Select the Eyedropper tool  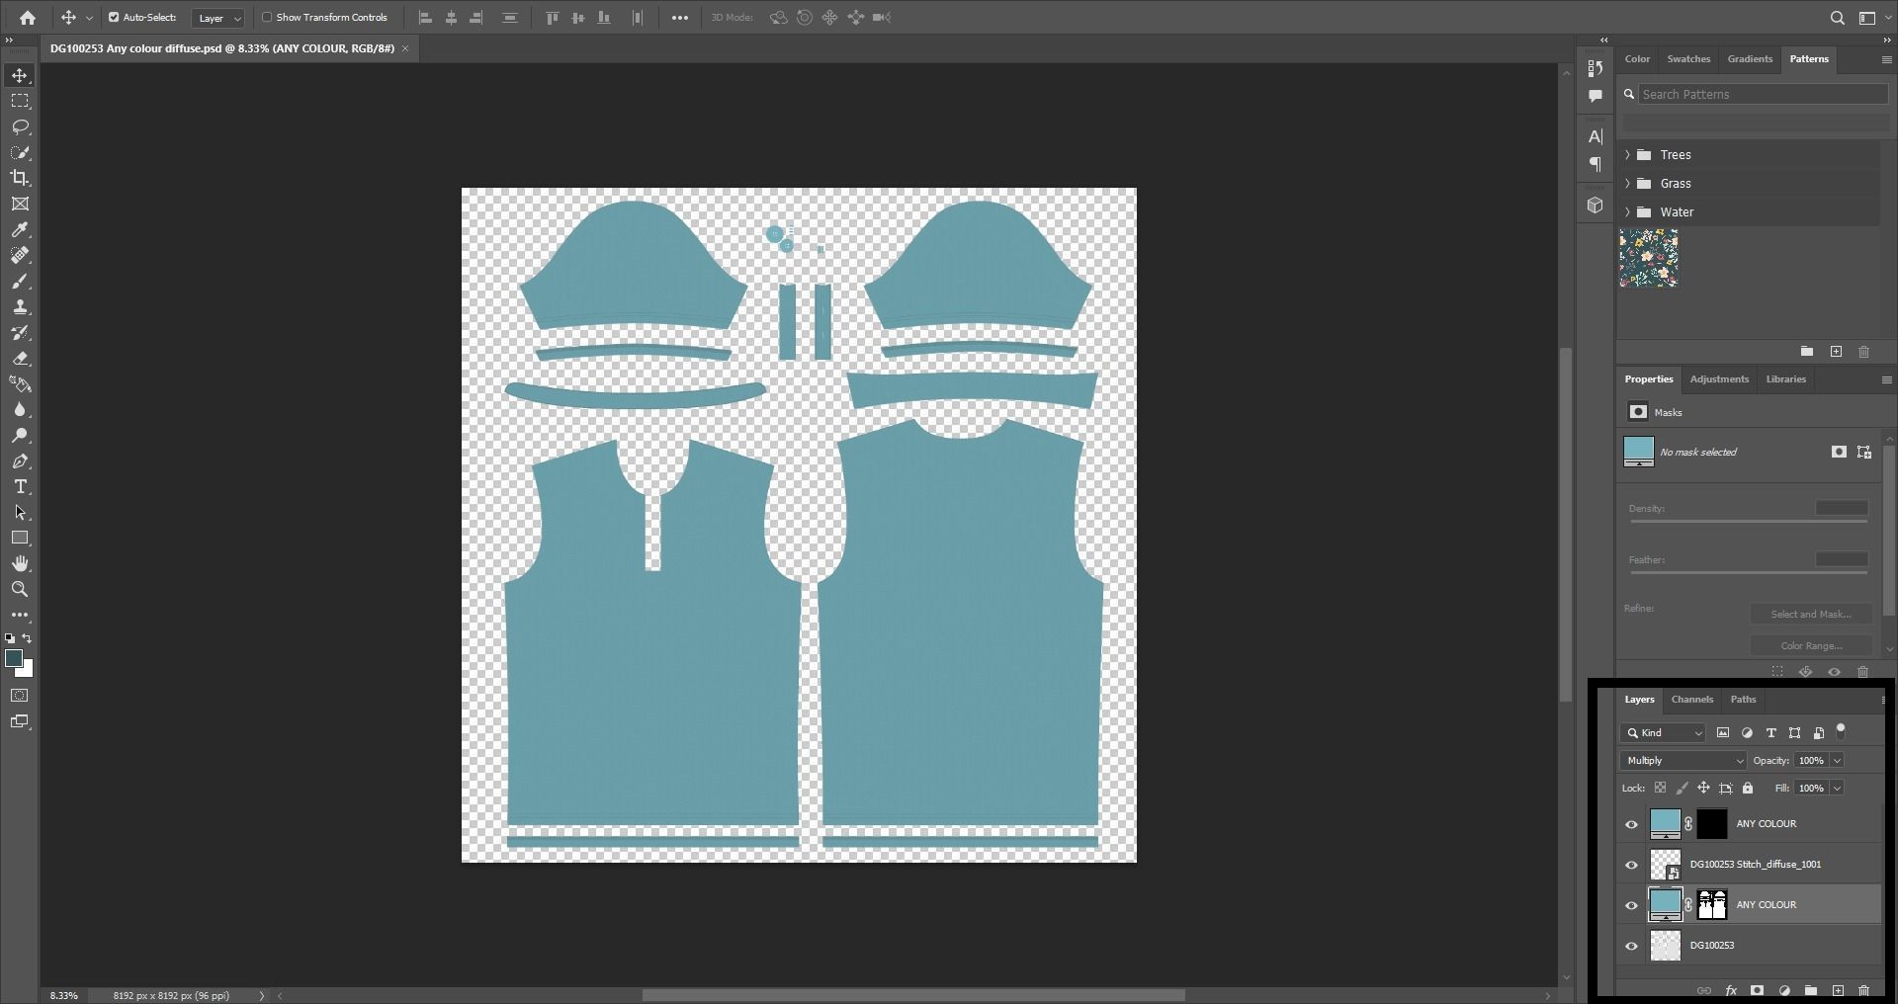click(20, 229)
